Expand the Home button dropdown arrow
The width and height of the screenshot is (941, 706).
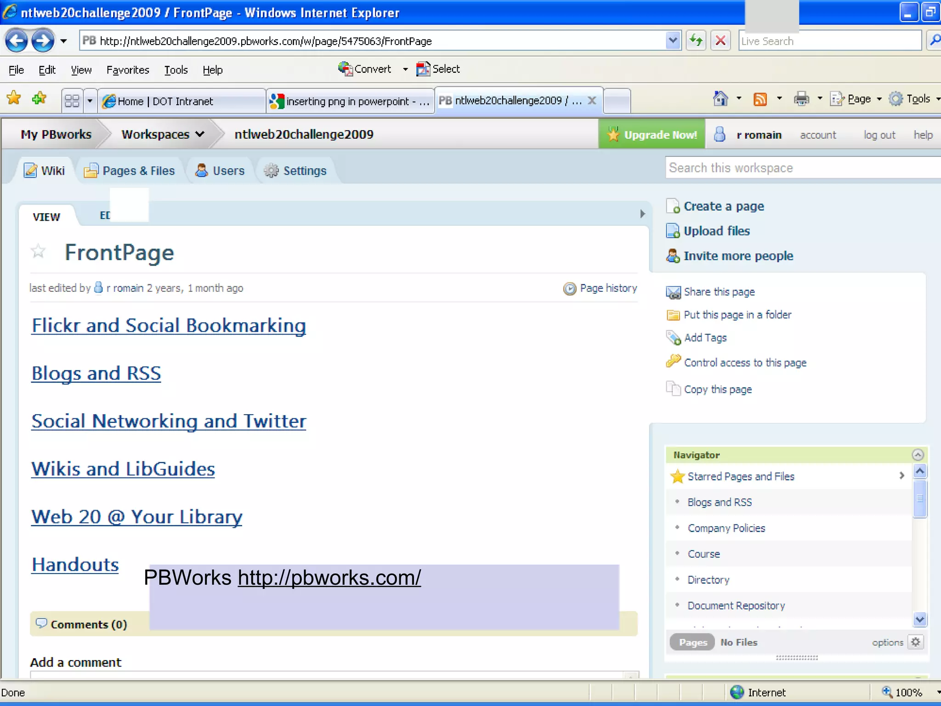click(x=739, y=98)
